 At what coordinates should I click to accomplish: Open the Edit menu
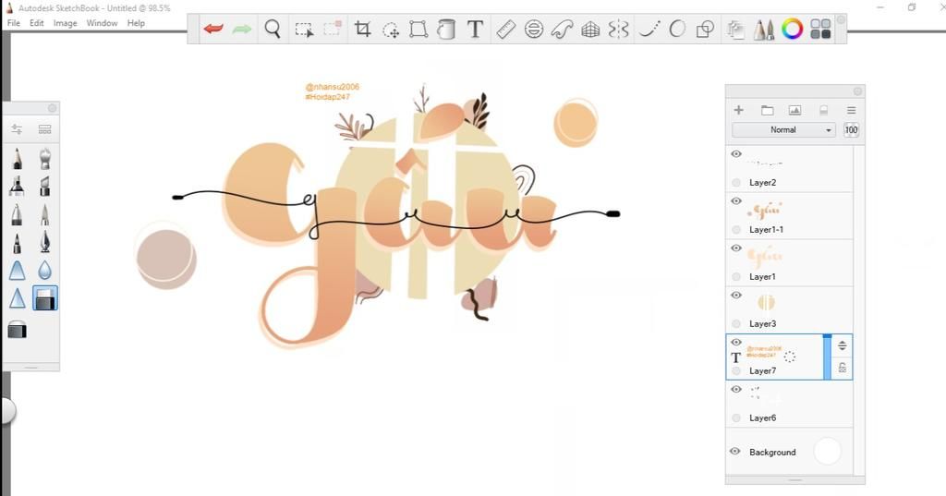(x=37, y=23)
